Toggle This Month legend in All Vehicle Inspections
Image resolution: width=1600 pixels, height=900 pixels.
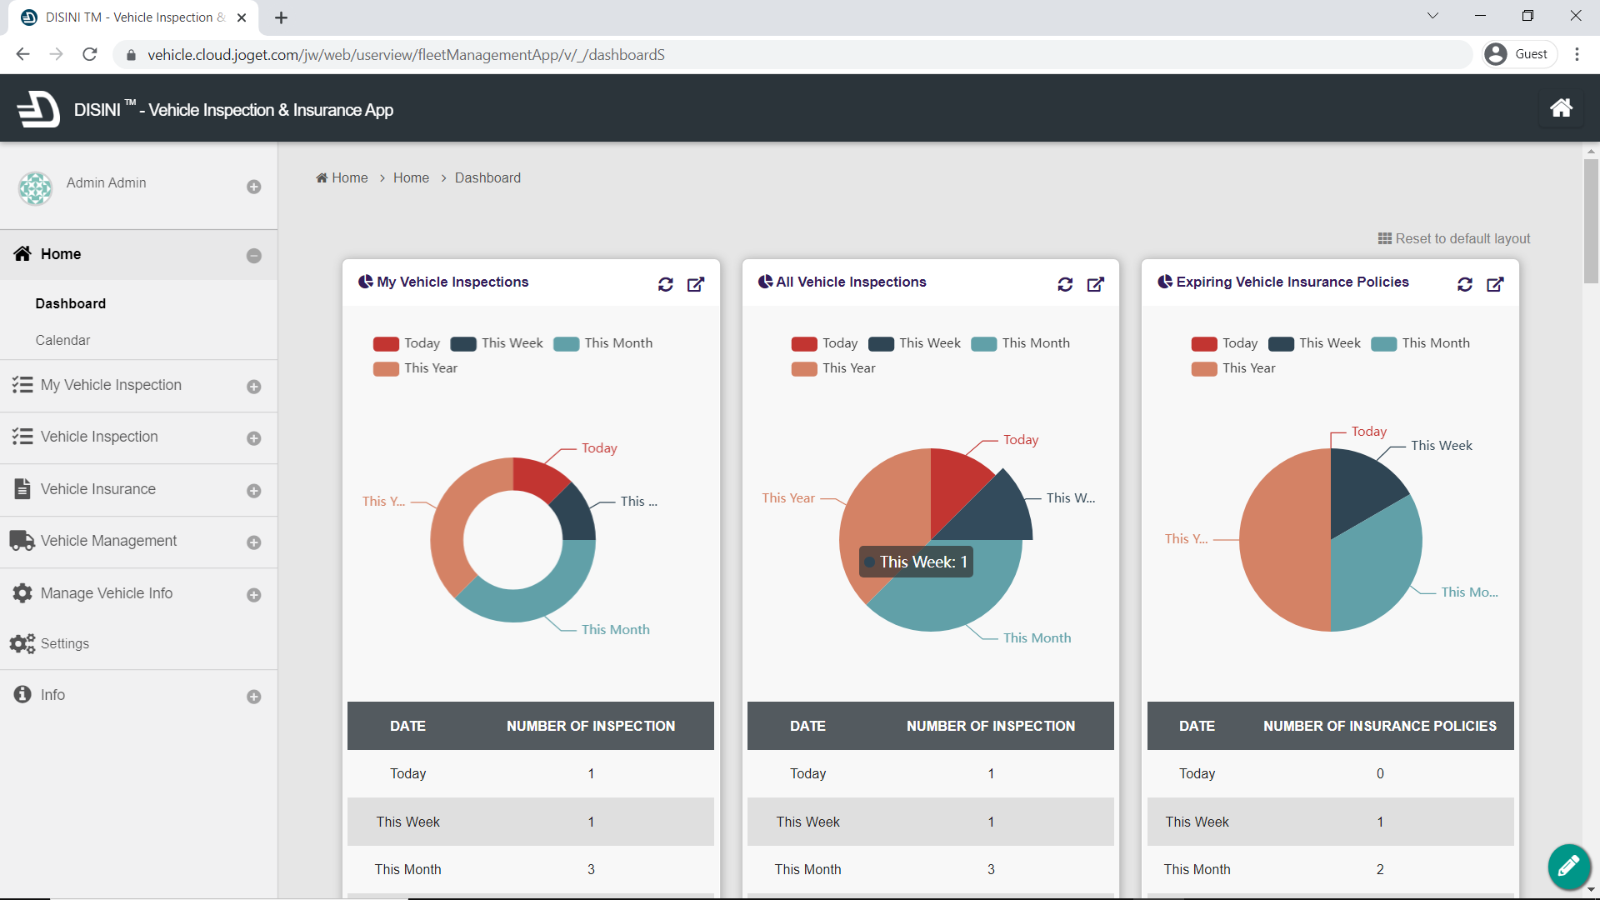(1021, 343)
